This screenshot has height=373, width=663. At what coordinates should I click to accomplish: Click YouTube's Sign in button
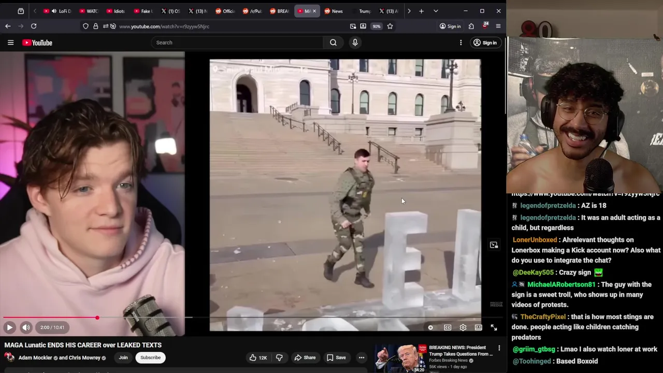(485, 42)
